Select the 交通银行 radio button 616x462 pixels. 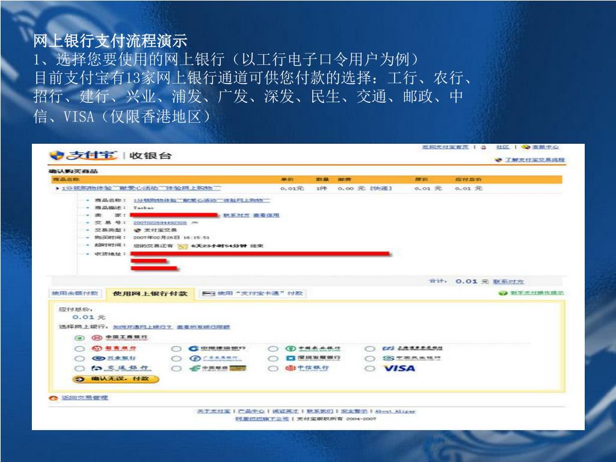pyautogui.click(x=79, y=369)
